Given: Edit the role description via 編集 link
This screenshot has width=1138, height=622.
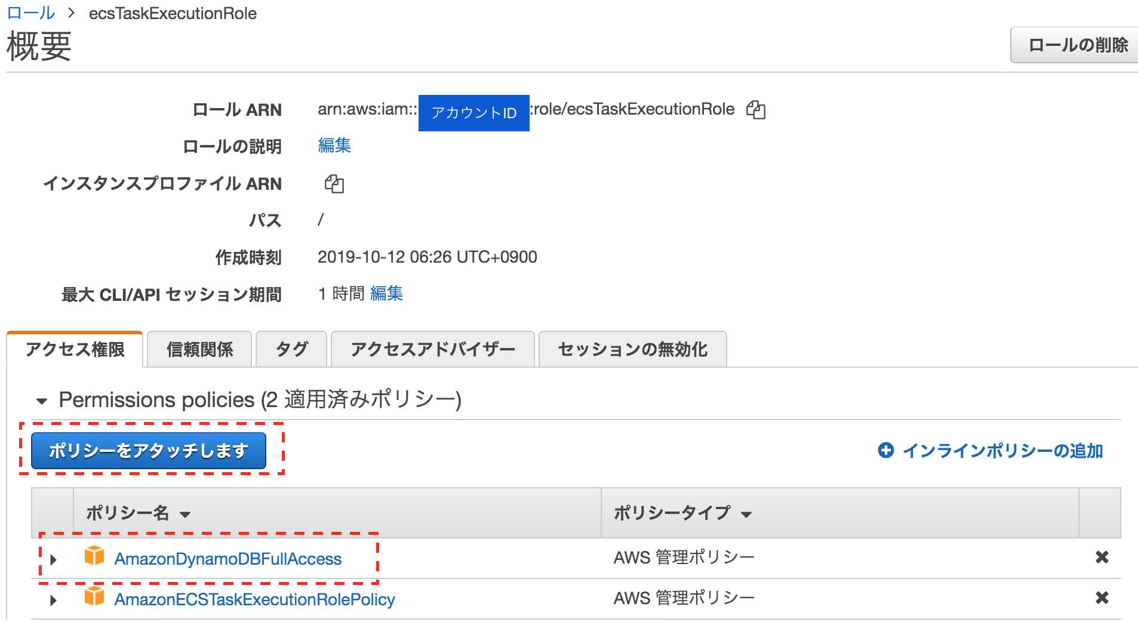Looking at the screenshot, I should [x=334, y=146].
